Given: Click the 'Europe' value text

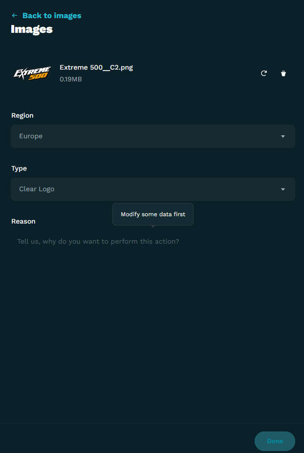Looking at the screenshot, I should tap(31, 136).
